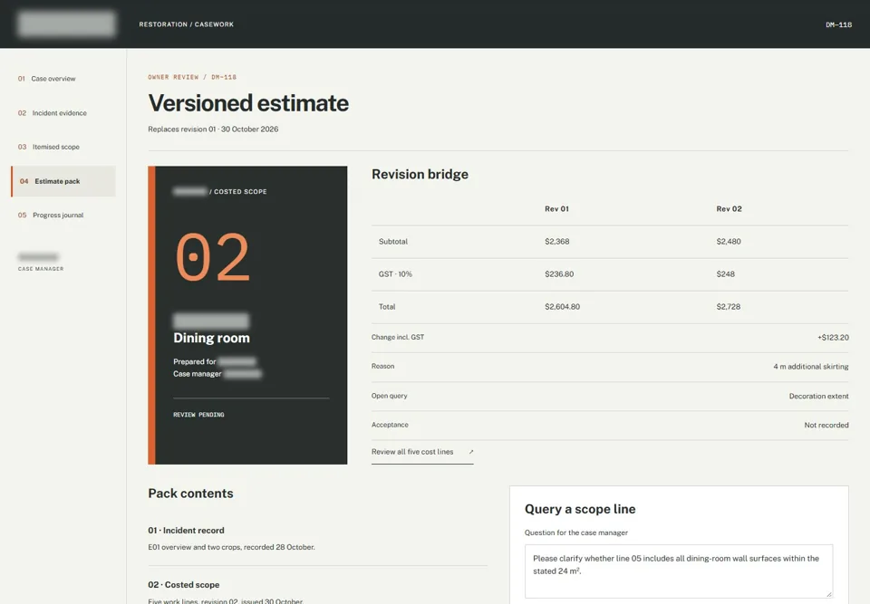Select the Rev 01 subtotal $2,368
Image resolution: width=870 pixels, height=604 pixels.
tap(557, 242)
